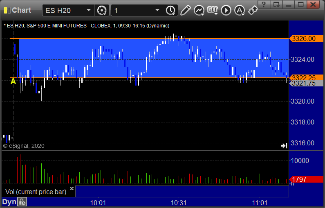Toggle the time axis lock icon

(x=22, y=202)
